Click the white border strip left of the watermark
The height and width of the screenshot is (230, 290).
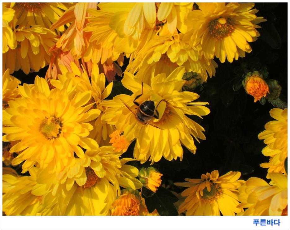click(x=124, y=223)
